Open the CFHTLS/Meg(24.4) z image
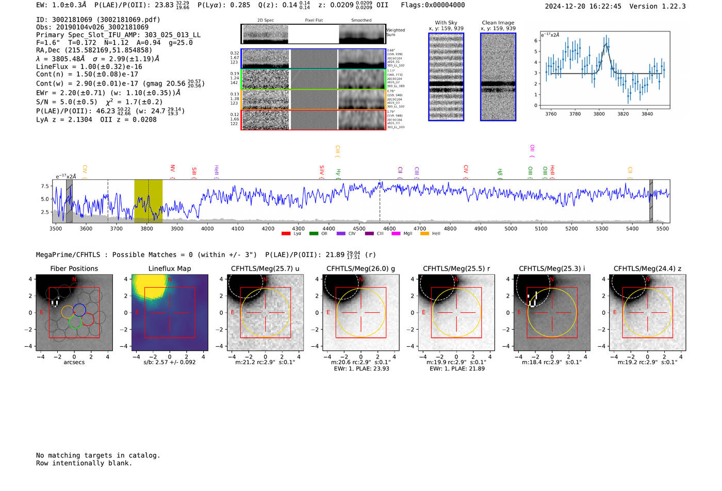Viewport: 722px width, 491px height. coord(648,313)
